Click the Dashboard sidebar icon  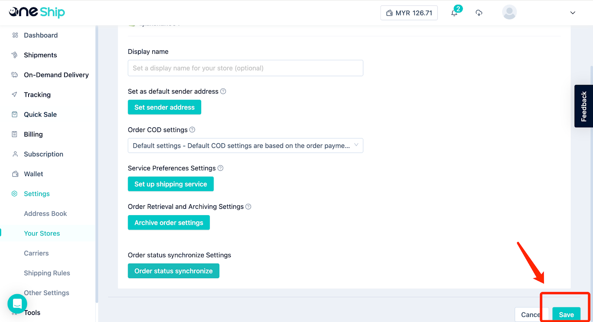[x=15, y=35]
